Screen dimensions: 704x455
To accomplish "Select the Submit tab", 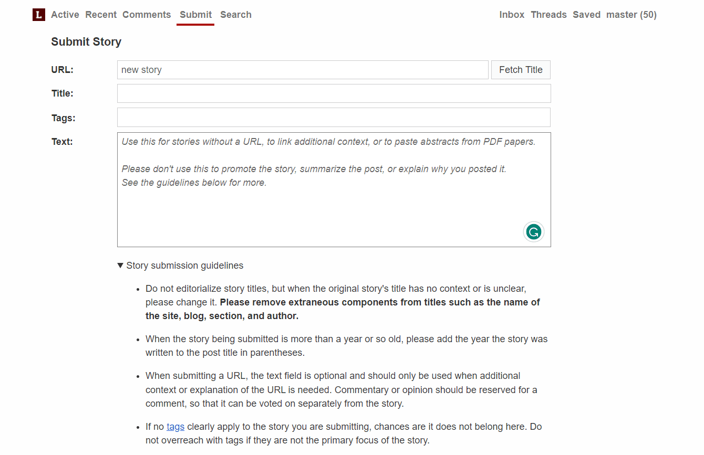I will coord(195,15).
